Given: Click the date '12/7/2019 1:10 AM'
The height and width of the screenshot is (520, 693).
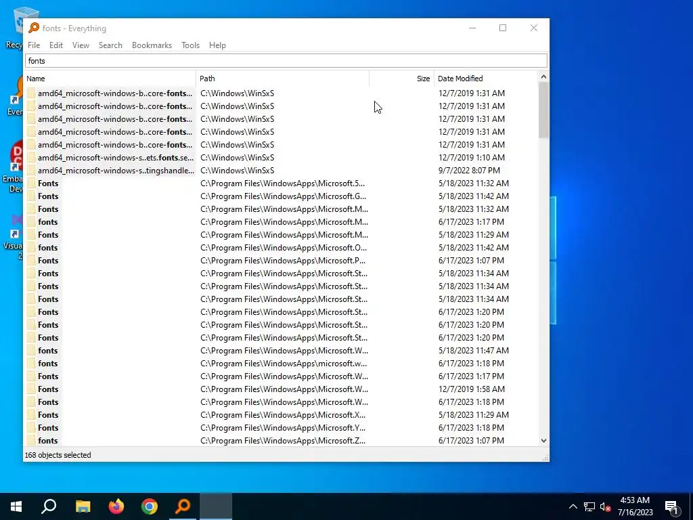Looking at the screenshot, I should [x=472, y=158].
